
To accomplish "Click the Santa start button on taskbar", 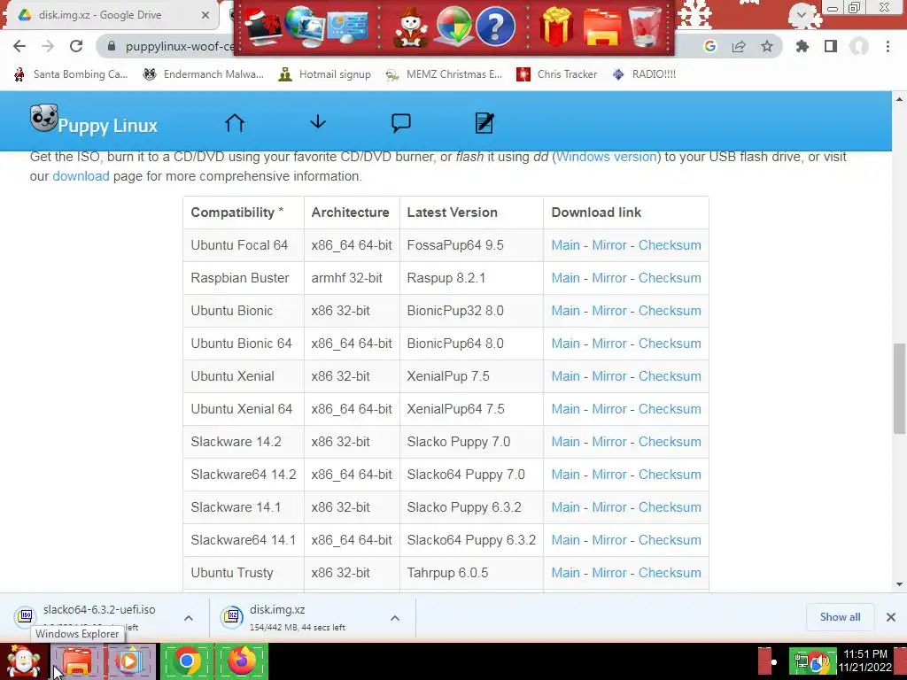I will 23,661.
